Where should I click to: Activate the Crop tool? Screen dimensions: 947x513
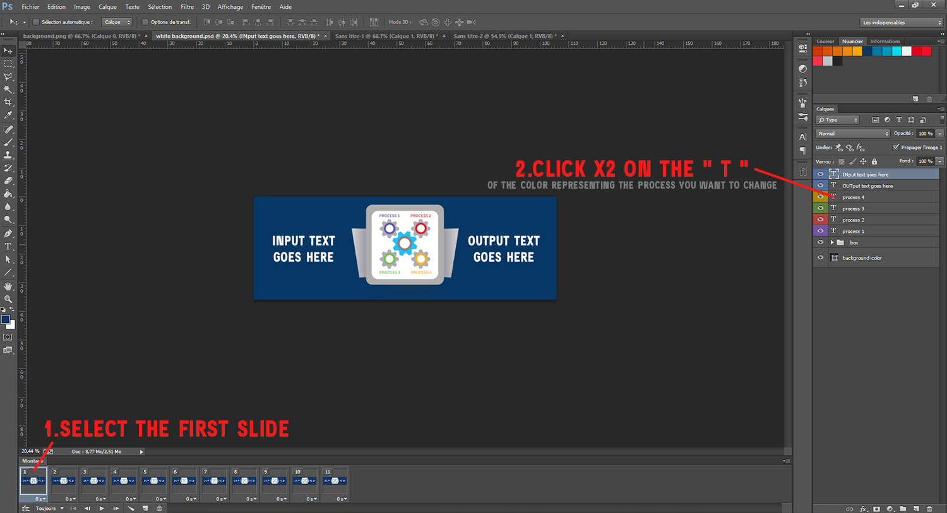click(8, 102)
